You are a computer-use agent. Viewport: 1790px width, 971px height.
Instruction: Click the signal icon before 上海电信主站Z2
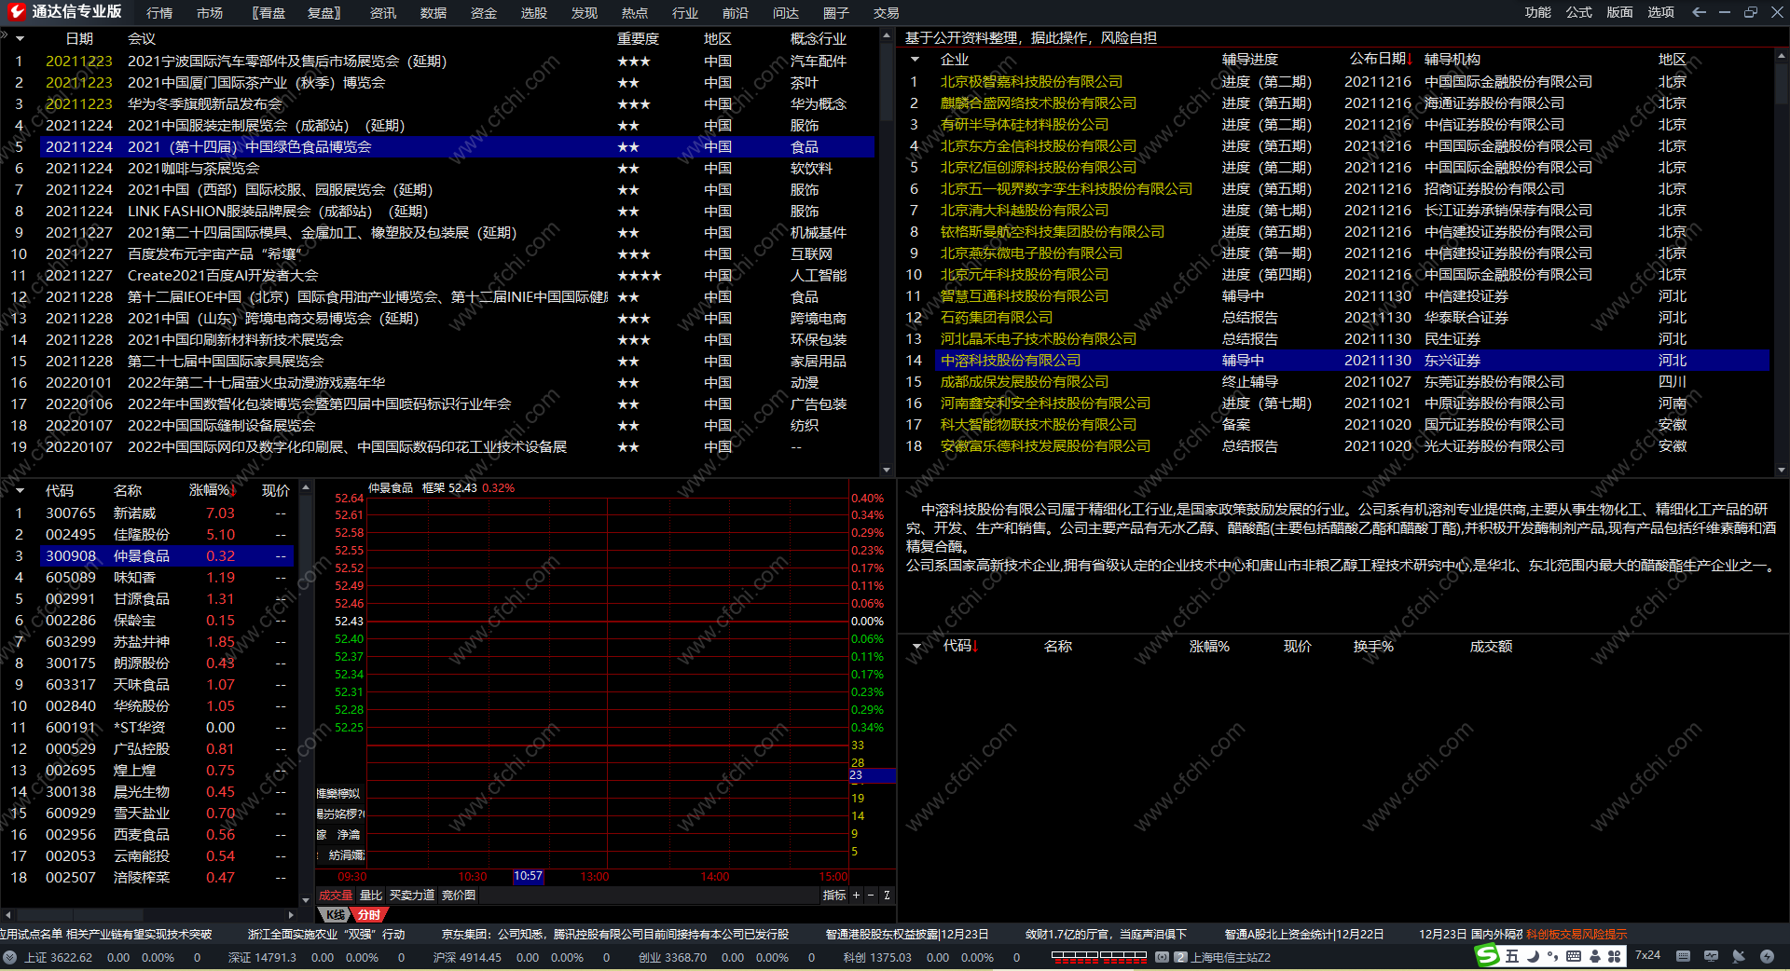click(x=1162, y=957)
